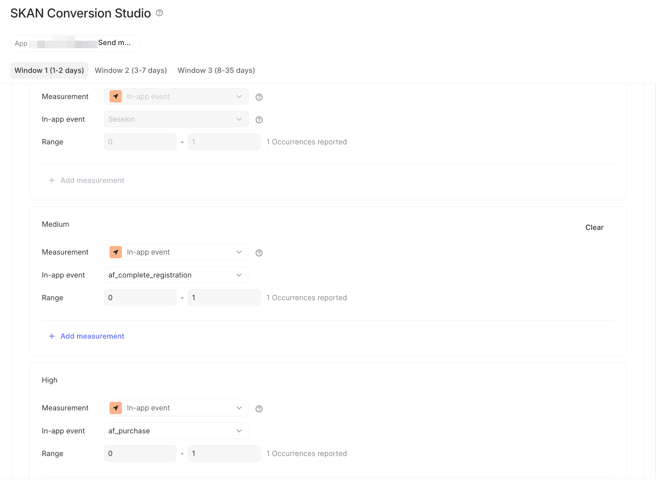Click the help icon next to top Measurement
Screen dimensions: 656x481
[x=259, y=97]
